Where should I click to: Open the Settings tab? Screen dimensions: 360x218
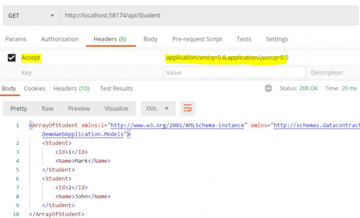[277, 39]
